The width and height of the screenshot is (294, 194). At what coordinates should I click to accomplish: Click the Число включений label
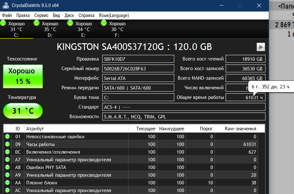tap(204, 87)
